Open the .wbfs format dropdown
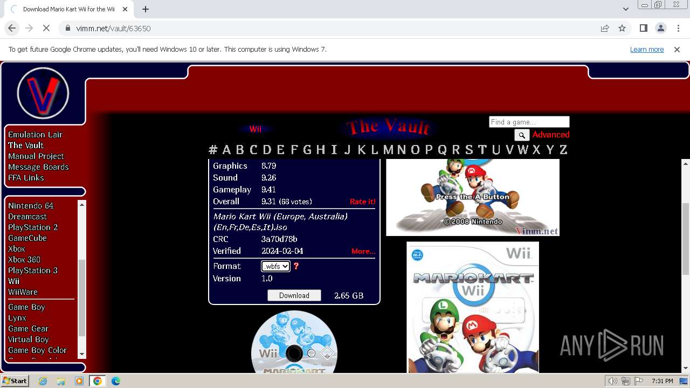The height and width of the screenshot is (388, 690). (x=275, y=266)
